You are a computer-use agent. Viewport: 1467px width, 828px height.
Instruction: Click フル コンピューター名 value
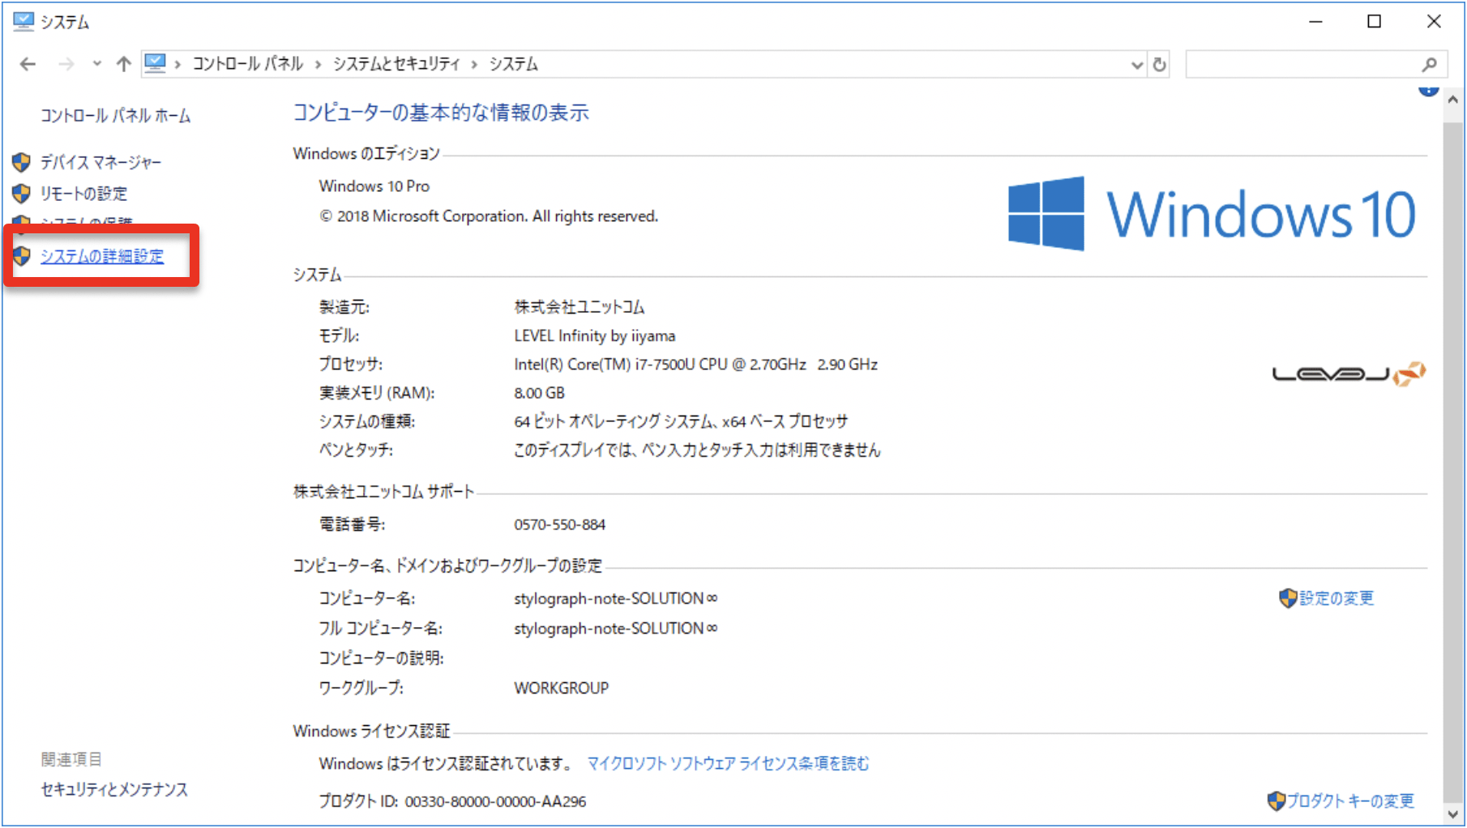pyautogui.click(x=615, y=628)
